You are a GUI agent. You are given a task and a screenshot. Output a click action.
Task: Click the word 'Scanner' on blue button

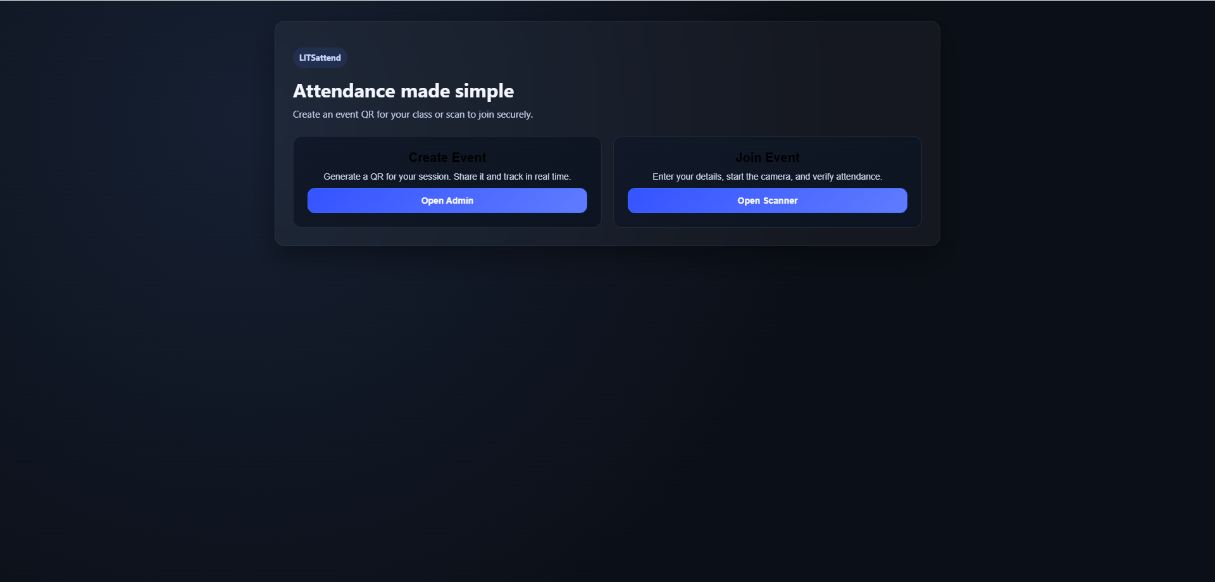(780, 201)
